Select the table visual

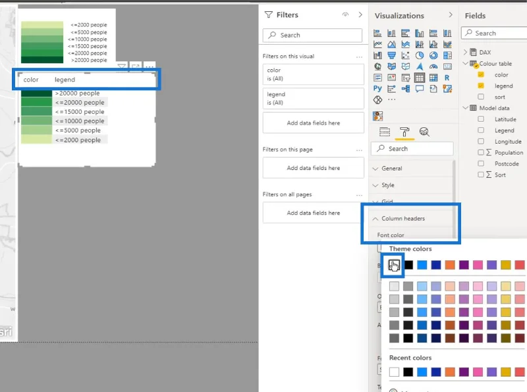click(x=420, y=78)
